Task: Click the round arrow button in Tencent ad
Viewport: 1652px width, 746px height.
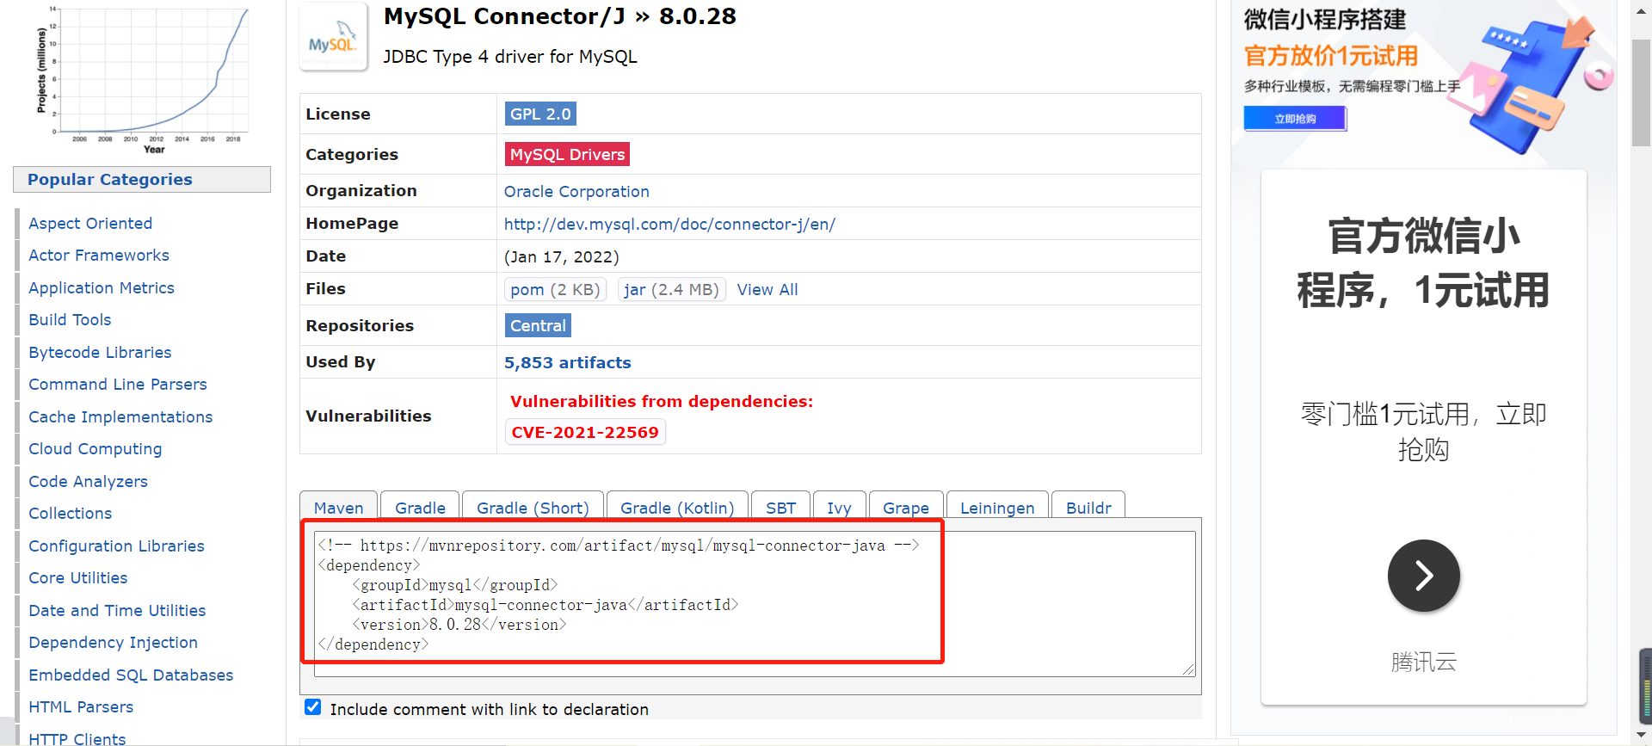Action: 1423,576
